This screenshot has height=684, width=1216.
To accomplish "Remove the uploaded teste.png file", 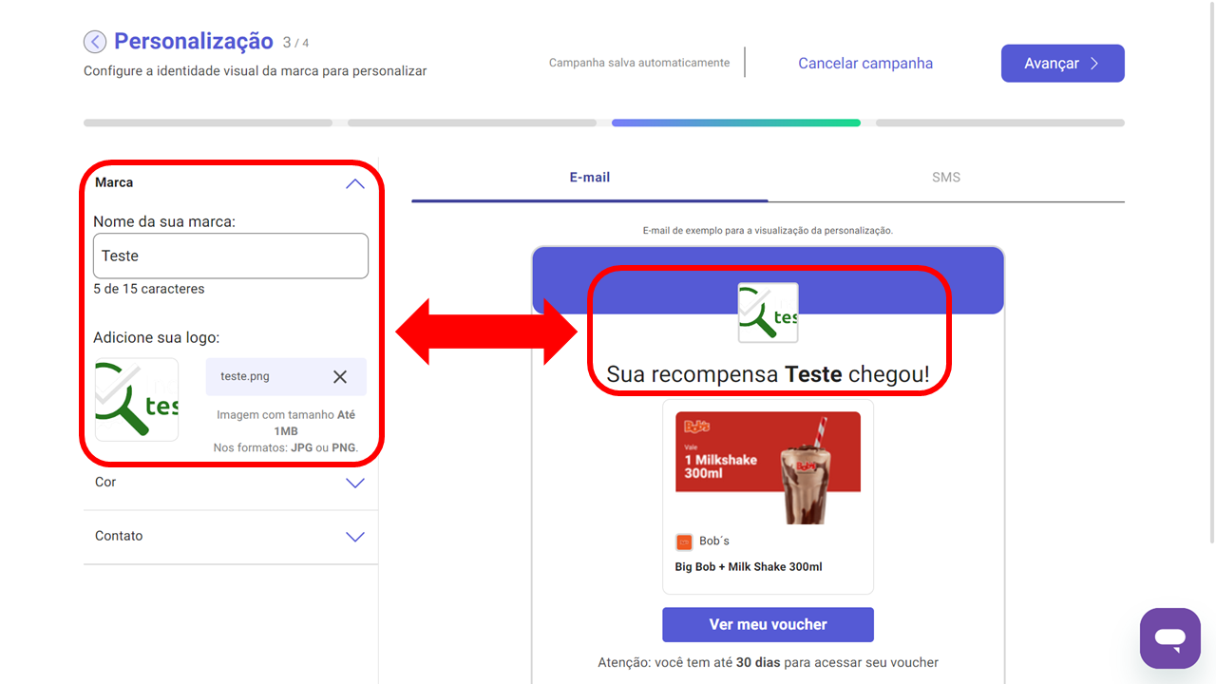I will 340,377.
